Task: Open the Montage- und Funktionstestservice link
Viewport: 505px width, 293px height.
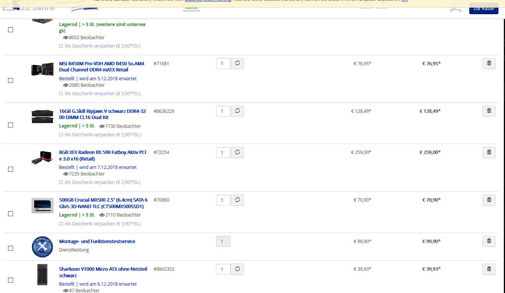Action: (97, 242)
